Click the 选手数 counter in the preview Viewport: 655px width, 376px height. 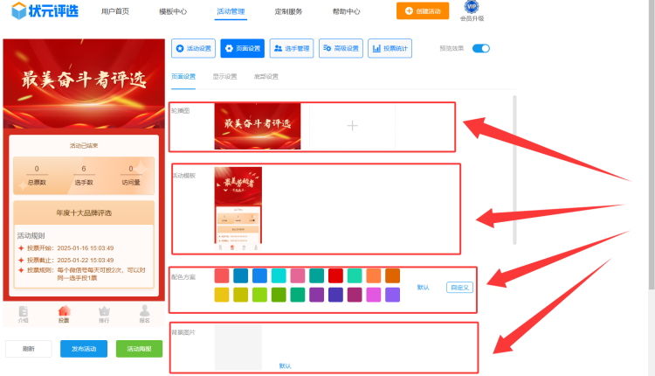tap(84, 175)
